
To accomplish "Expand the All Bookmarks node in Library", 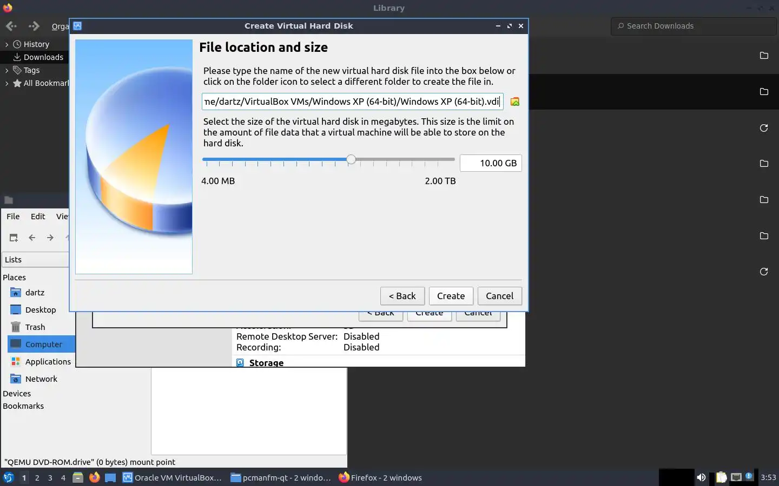I will click(6, 83).
